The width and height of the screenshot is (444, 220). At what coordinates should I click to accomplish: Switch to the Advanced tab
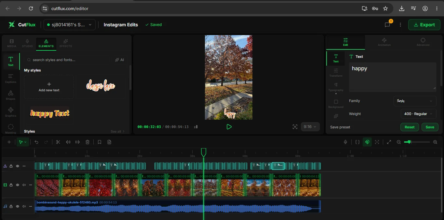pos(423,42)
